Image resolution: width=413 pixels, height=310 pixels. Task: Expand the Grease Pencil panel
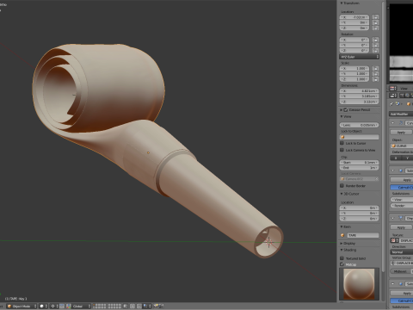(x=342, y=110)
